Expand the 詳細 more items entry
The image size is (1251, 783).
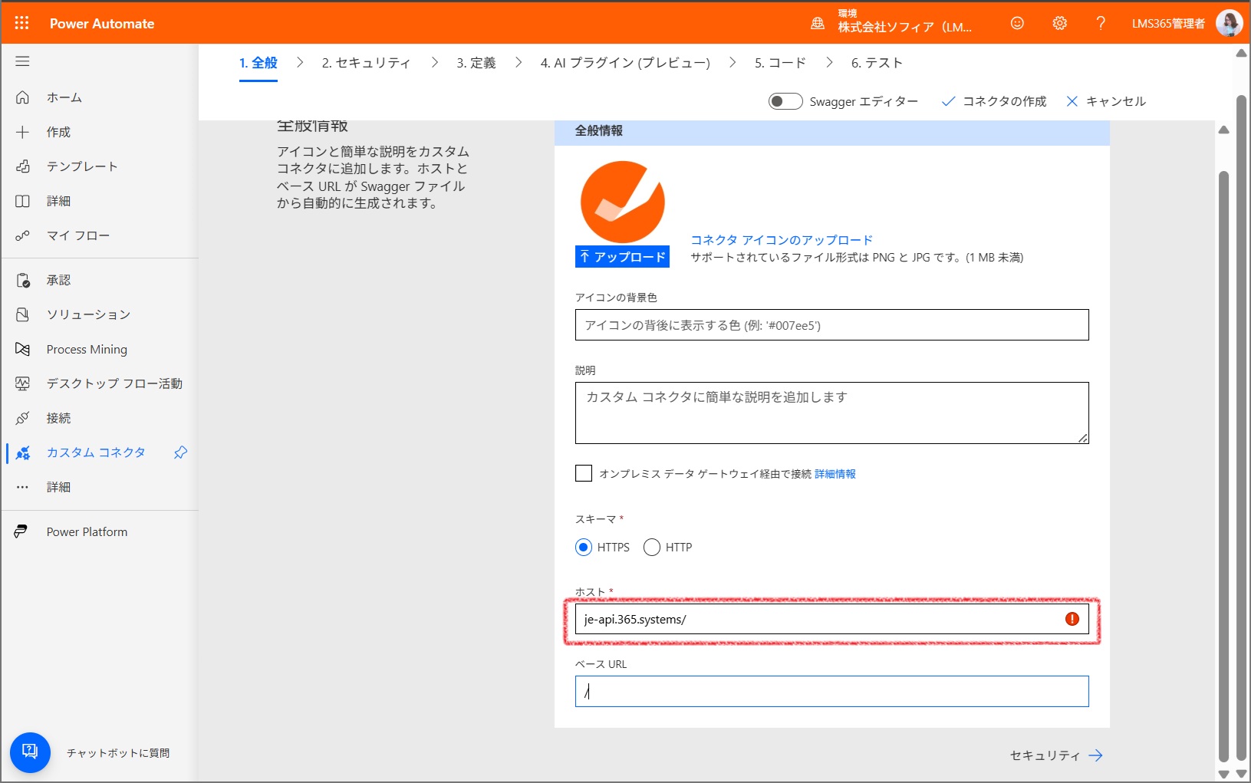[x=58, y=487]
